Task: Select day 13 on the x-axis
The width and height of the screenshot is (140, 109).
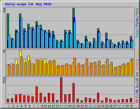Action: tap(57, 106)
